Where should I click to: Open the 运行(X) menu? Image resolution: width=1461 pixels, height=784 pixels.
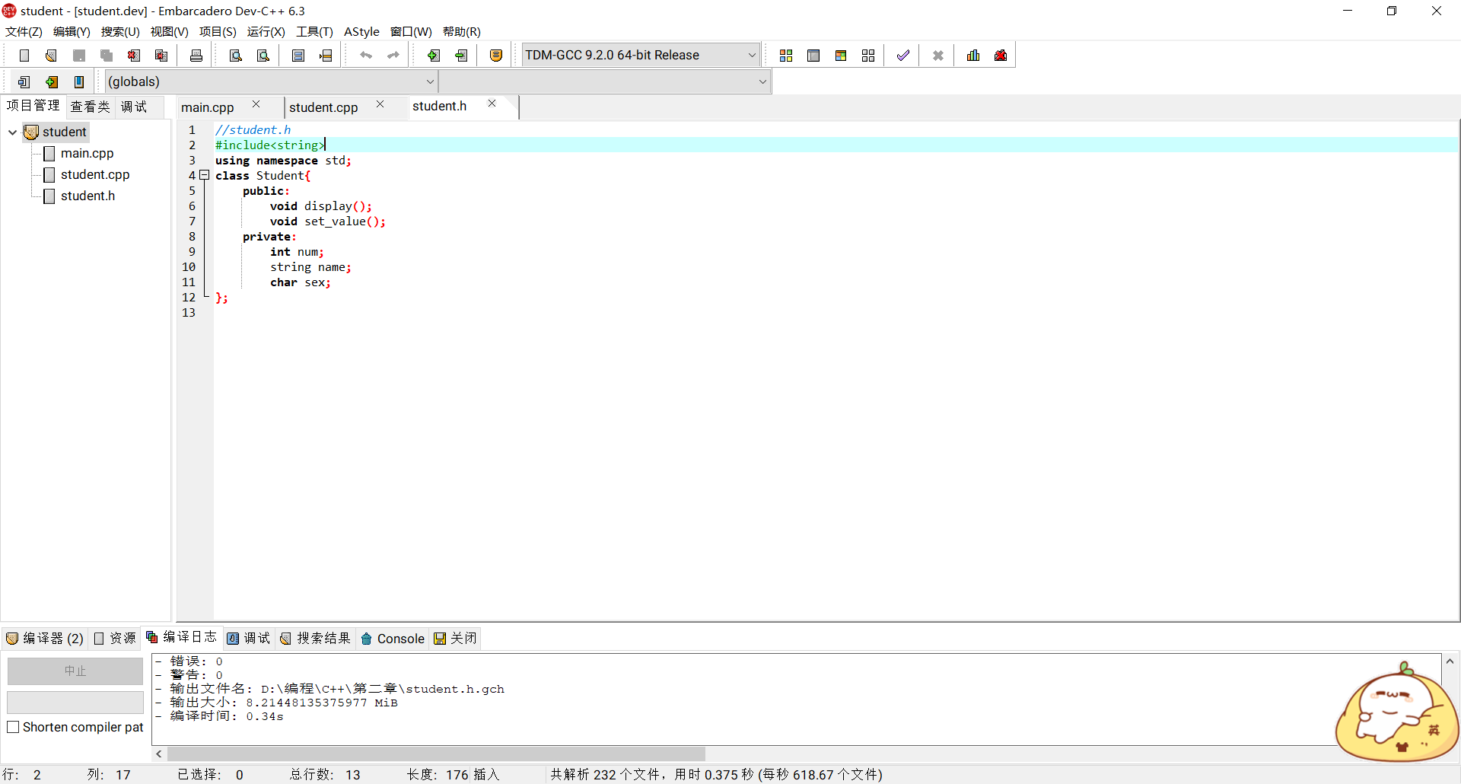[x=265, y=32]
